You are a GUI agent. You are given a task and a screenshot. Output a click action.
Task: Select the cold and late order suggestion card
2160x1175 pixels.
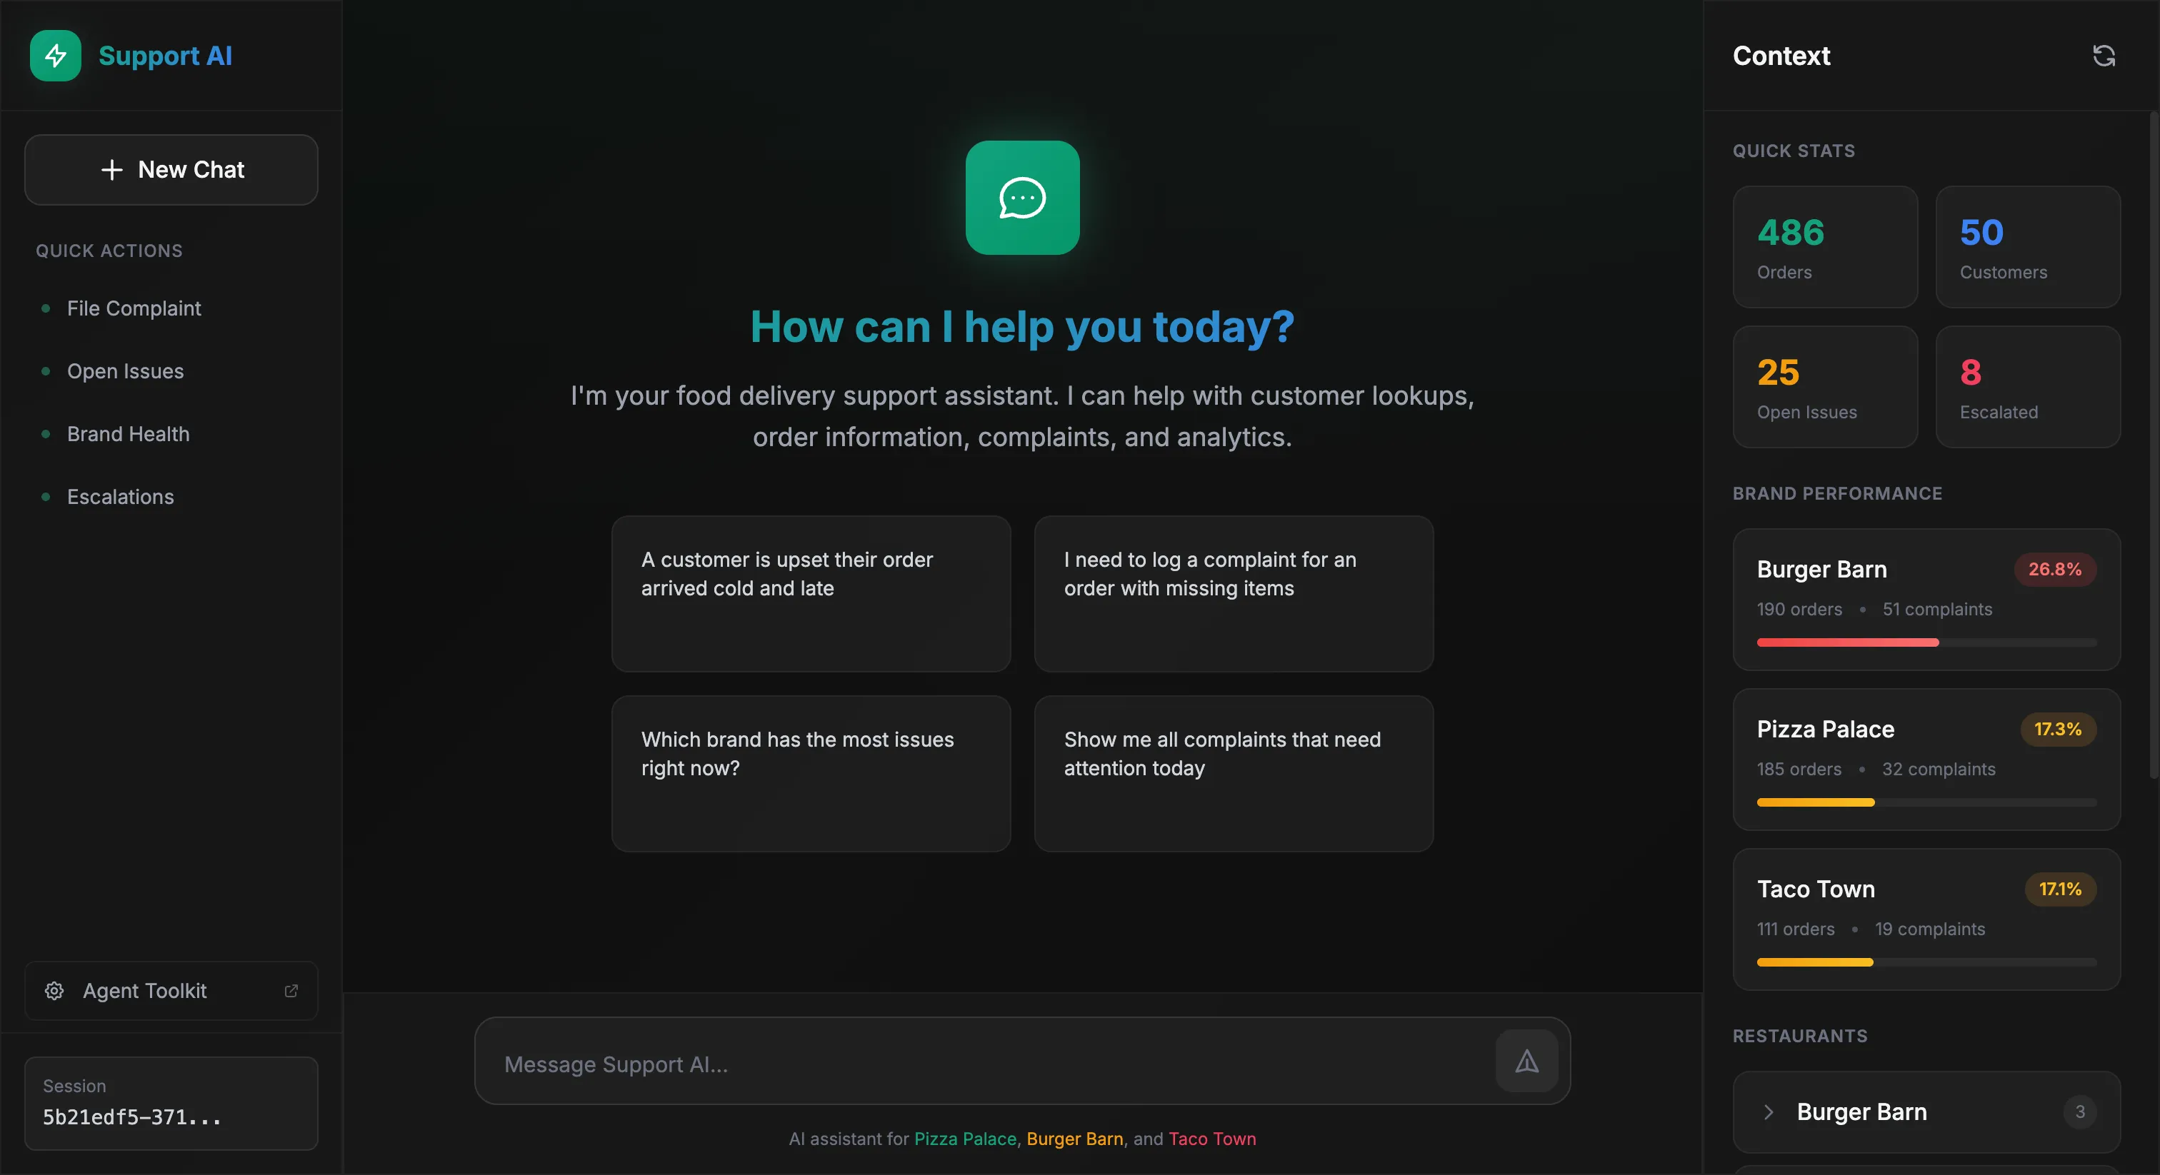coord(811,594)
